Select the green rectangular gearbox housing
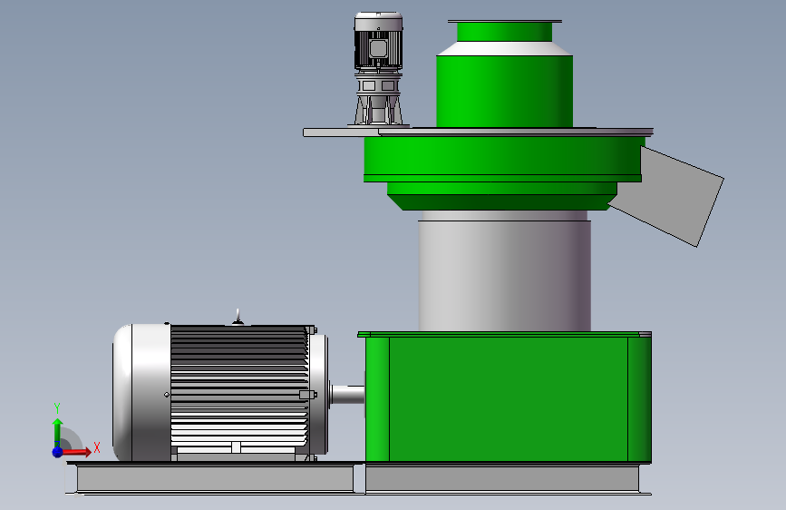Image resolution: width=786 pixels, height=510 pixels. (509, 399)
